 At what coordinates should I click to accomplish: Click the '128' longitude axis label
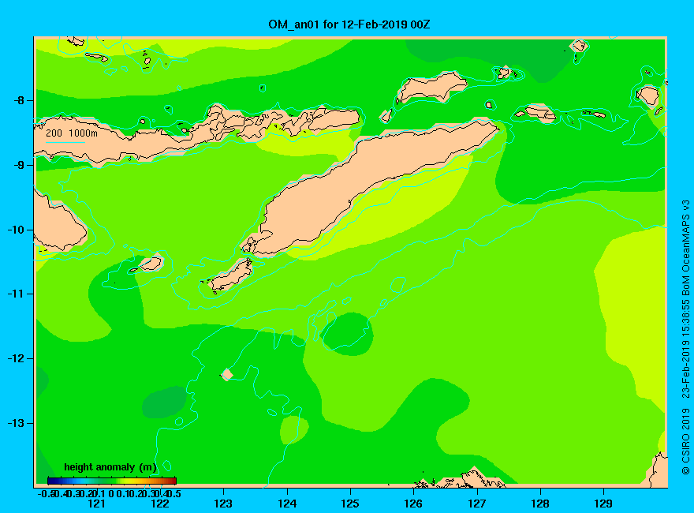point(540,504)
